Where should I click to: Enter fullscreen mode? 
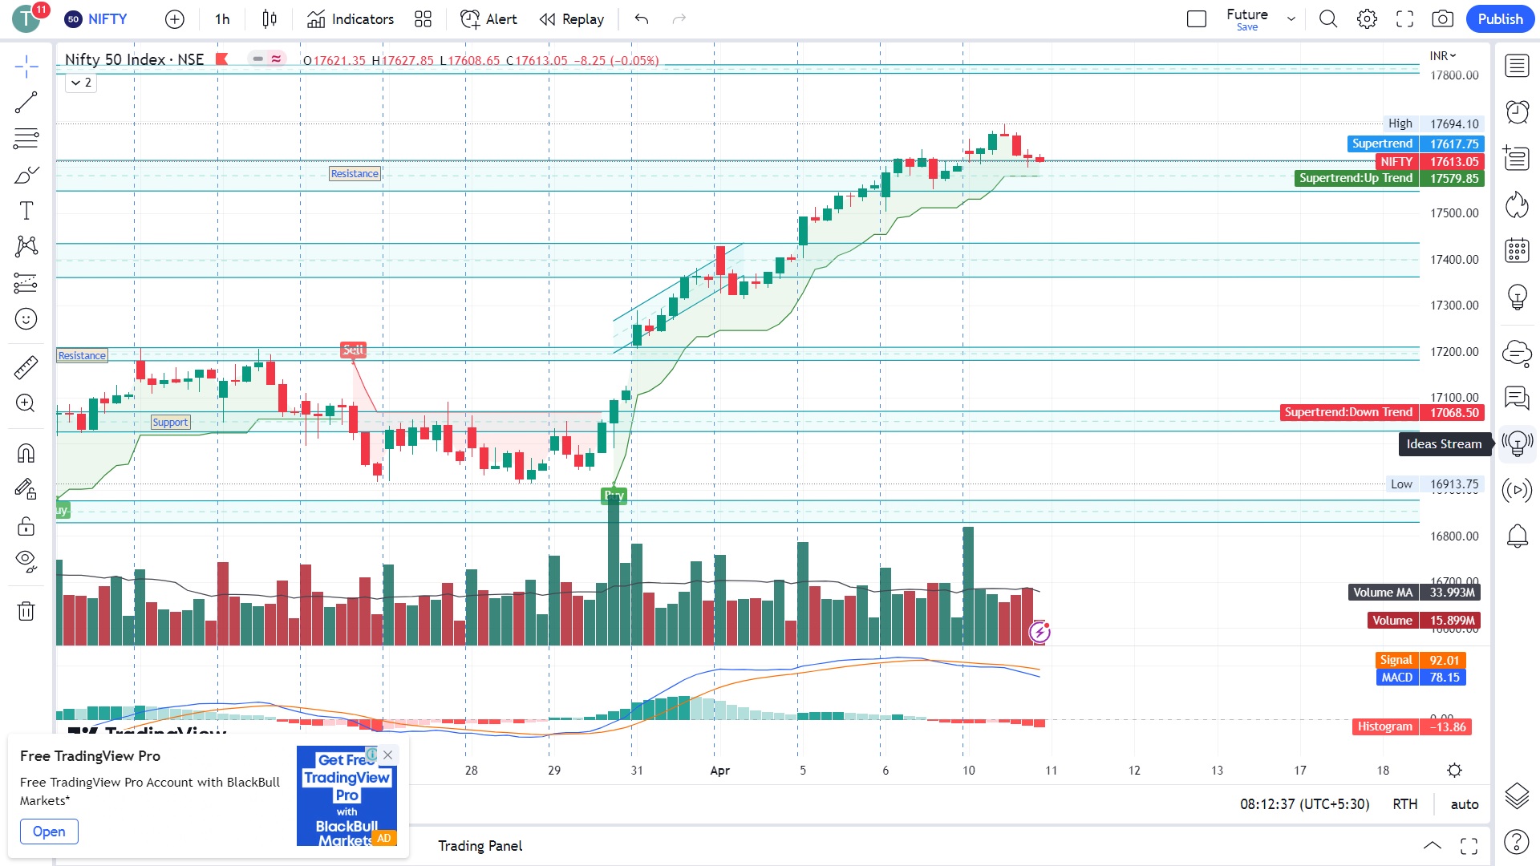pos(1404,19)
